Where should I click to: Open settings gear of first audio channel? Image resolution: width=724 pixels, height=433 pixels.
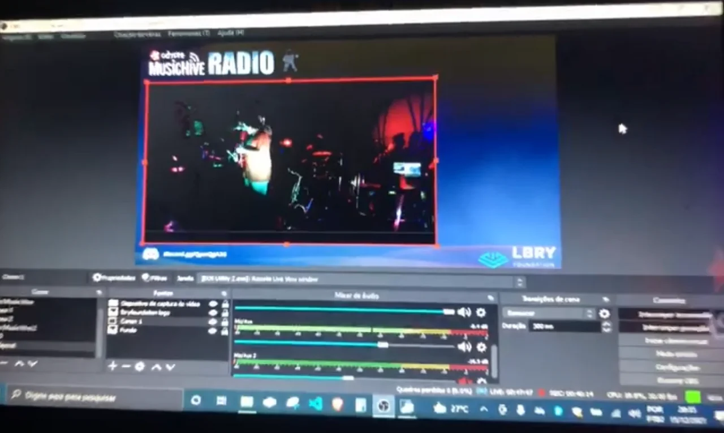(x=481, y=312)
